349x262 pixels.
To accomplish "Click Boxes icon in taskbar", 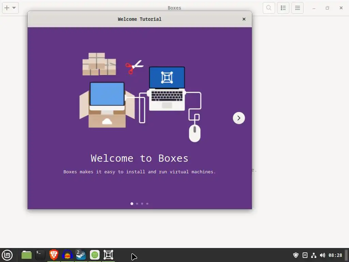I will (x=108, y=255).
